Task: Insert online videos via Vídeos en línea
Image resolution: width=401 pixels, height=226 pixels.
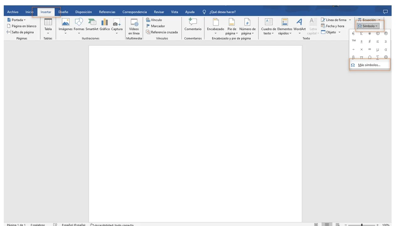Action: pos(134,26)
